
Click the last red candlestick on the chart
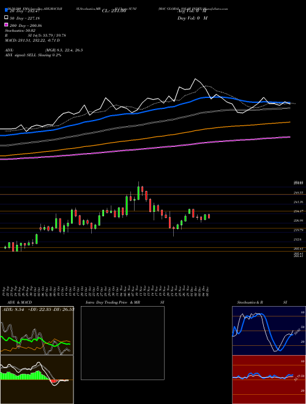pyautogui.click(x=209, y=216)
